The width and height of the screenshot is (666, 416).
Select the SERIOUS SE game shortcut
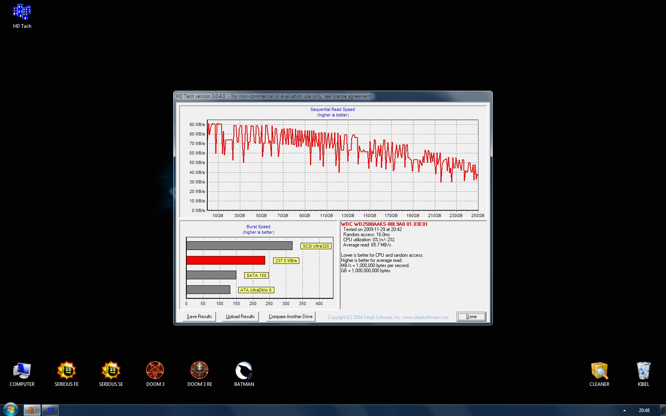[x=111, y=374]
